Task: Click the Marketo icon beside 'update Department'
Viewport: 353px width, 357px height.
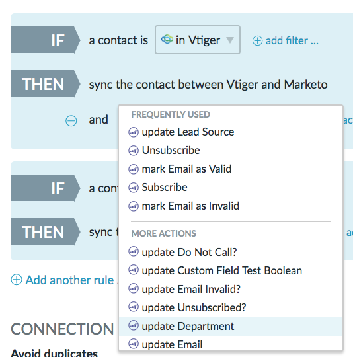Action: click(x=134, y=325)
